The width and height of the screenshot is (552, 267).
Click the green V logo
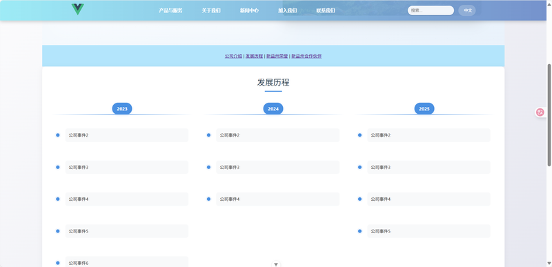pyautogui.click(x=77, y=9)
